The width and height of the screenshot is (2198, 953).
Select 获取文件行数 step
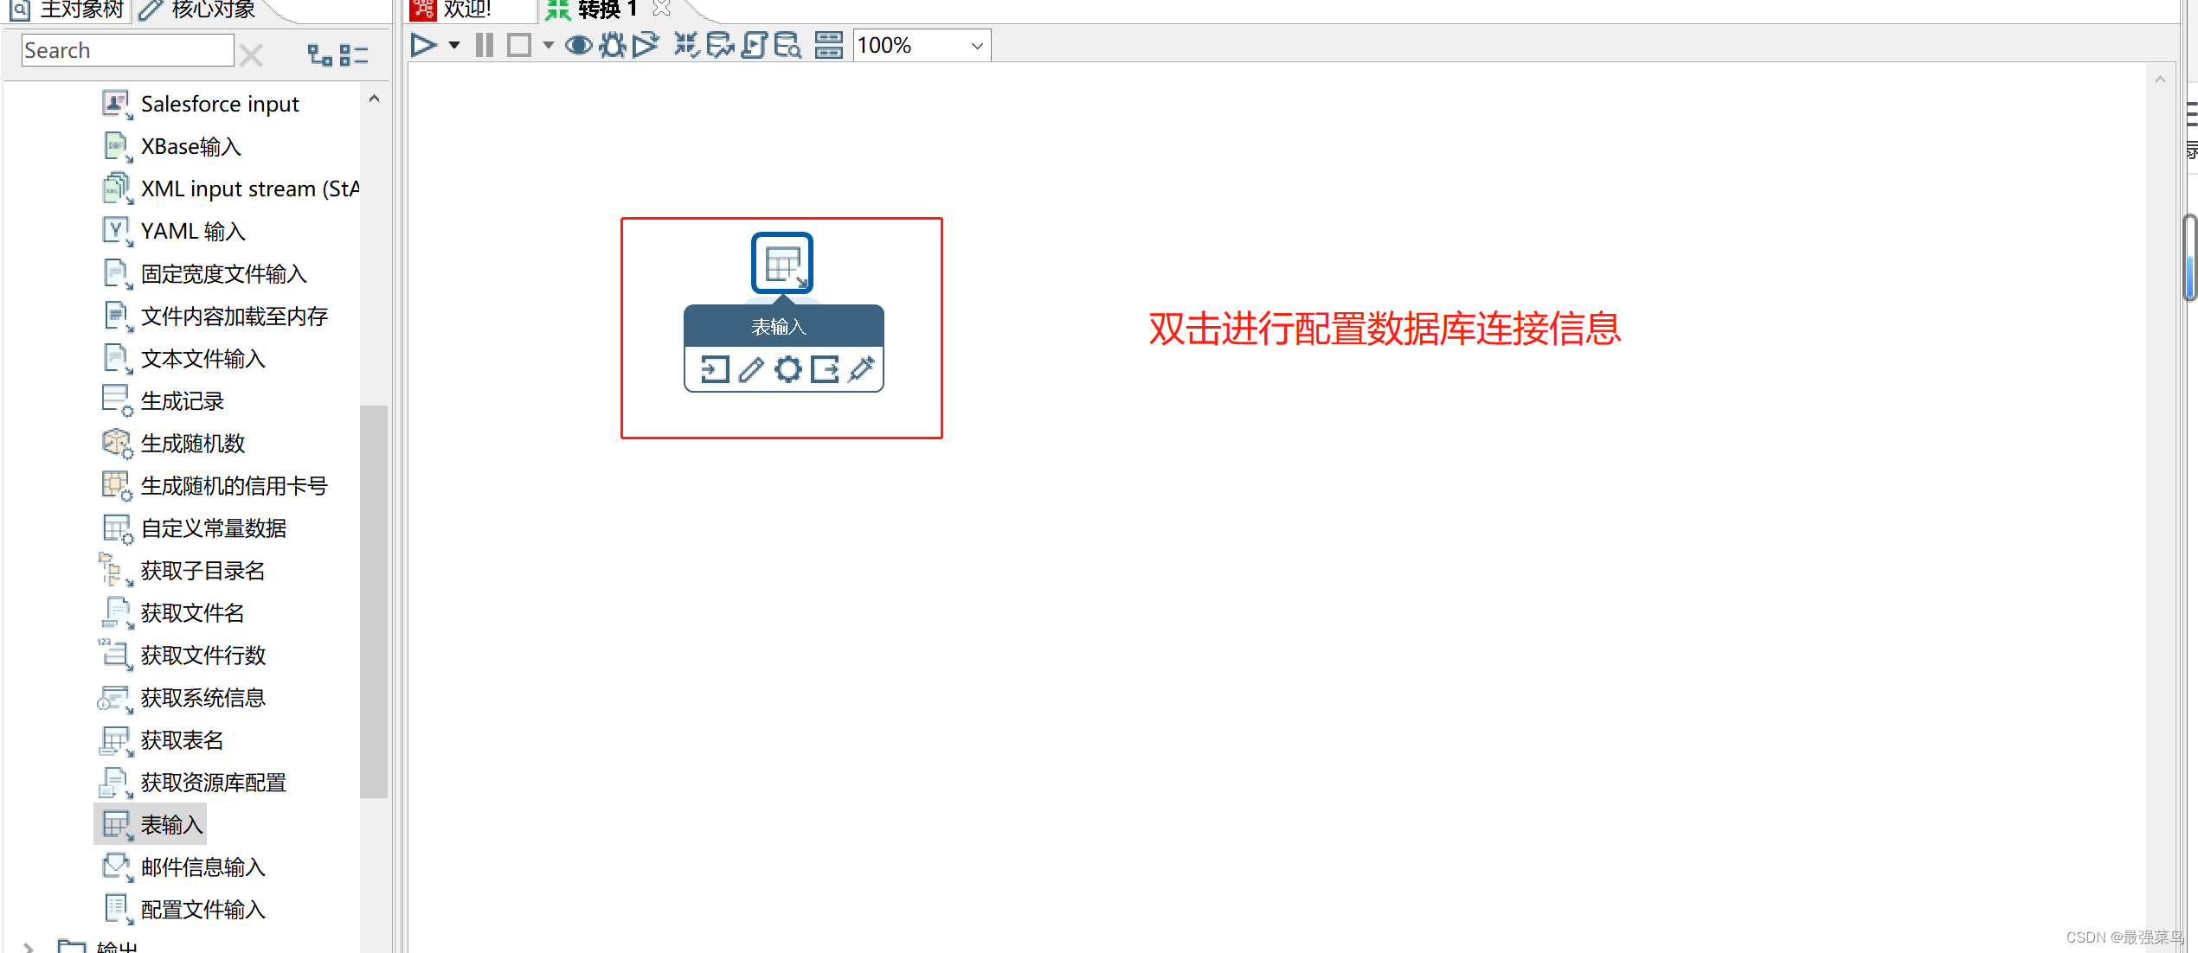click(202, 655)
